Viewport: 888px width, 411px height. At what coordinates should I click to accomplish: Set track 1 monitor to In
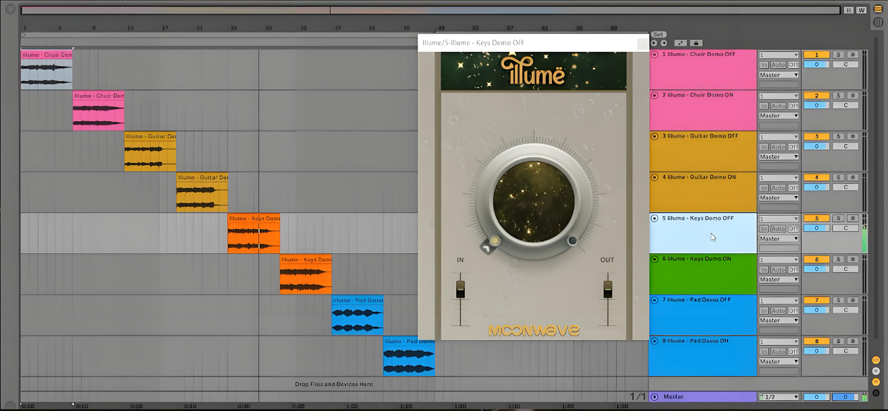tap(764, 65)
